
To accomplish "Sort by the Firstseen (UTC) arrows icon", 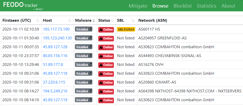I will click(x=38, y=20).
